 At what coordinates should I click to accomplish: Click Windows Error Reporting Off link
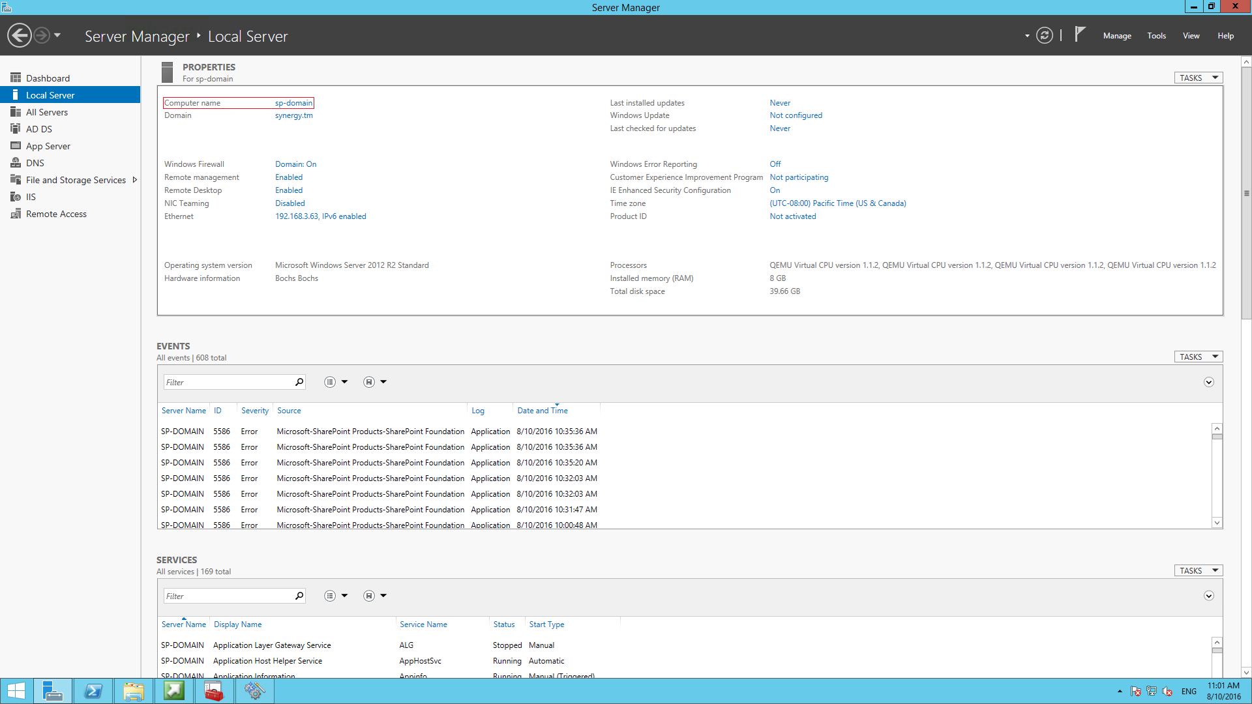point(775,164)
